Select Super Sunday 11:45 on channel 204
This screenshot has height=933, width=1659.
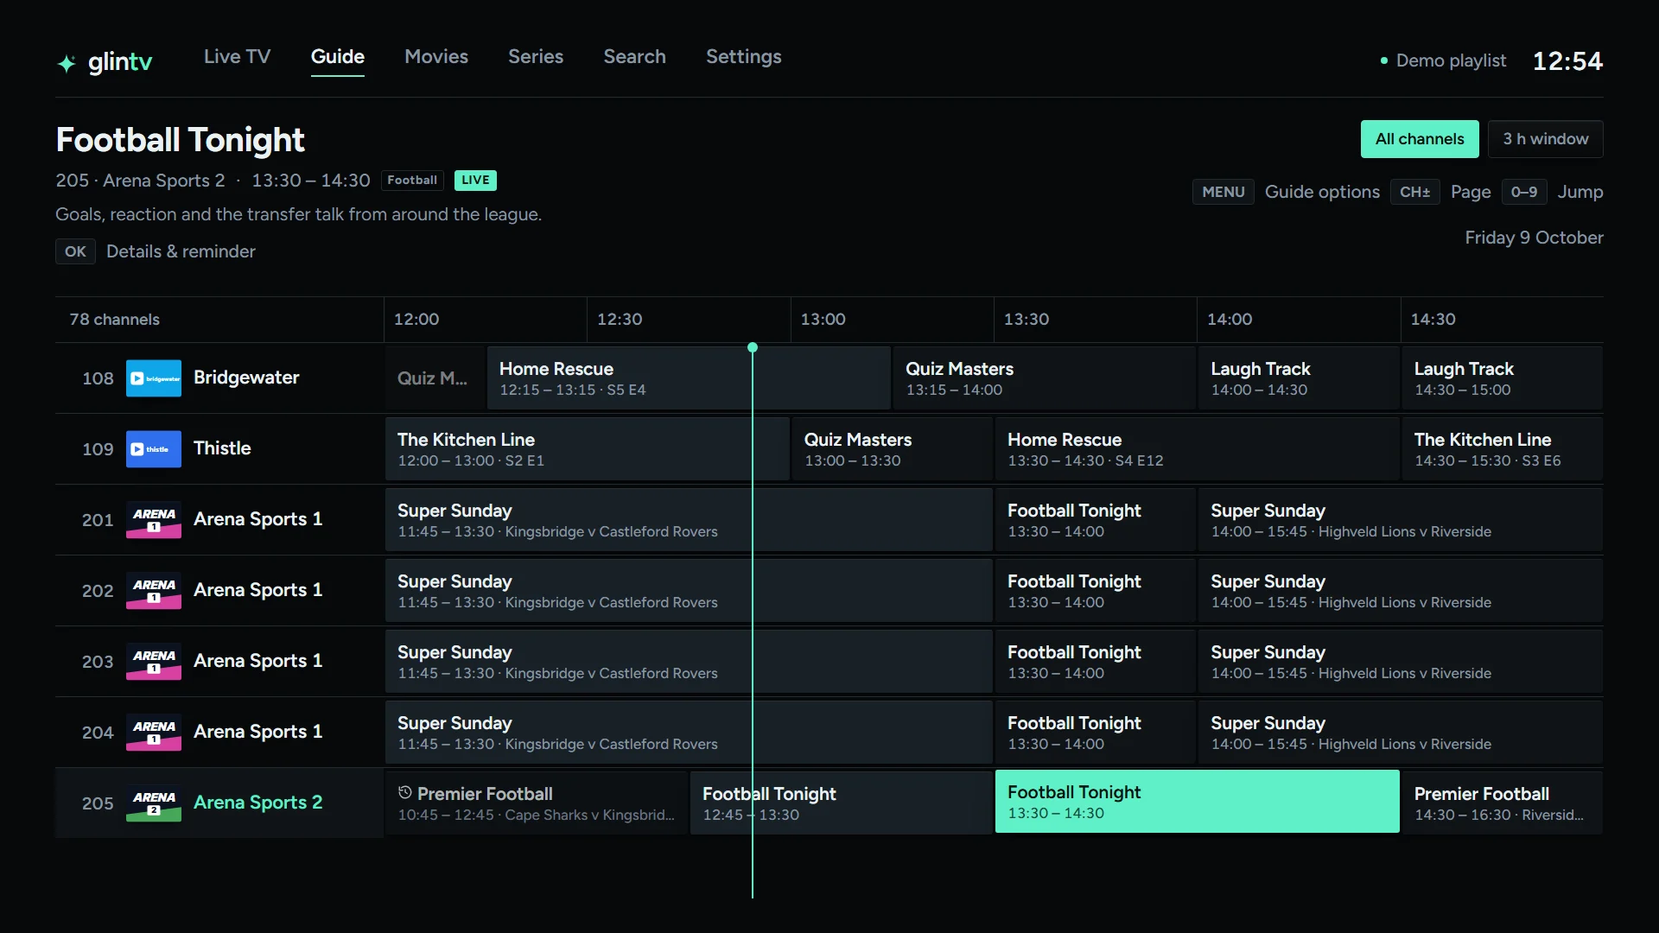coord(689,733)
